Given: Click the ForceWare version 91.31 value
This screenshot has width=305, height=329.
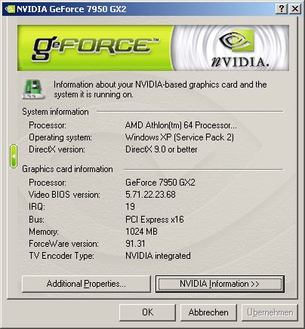Looking at the screenshot, I should point(135,244).
